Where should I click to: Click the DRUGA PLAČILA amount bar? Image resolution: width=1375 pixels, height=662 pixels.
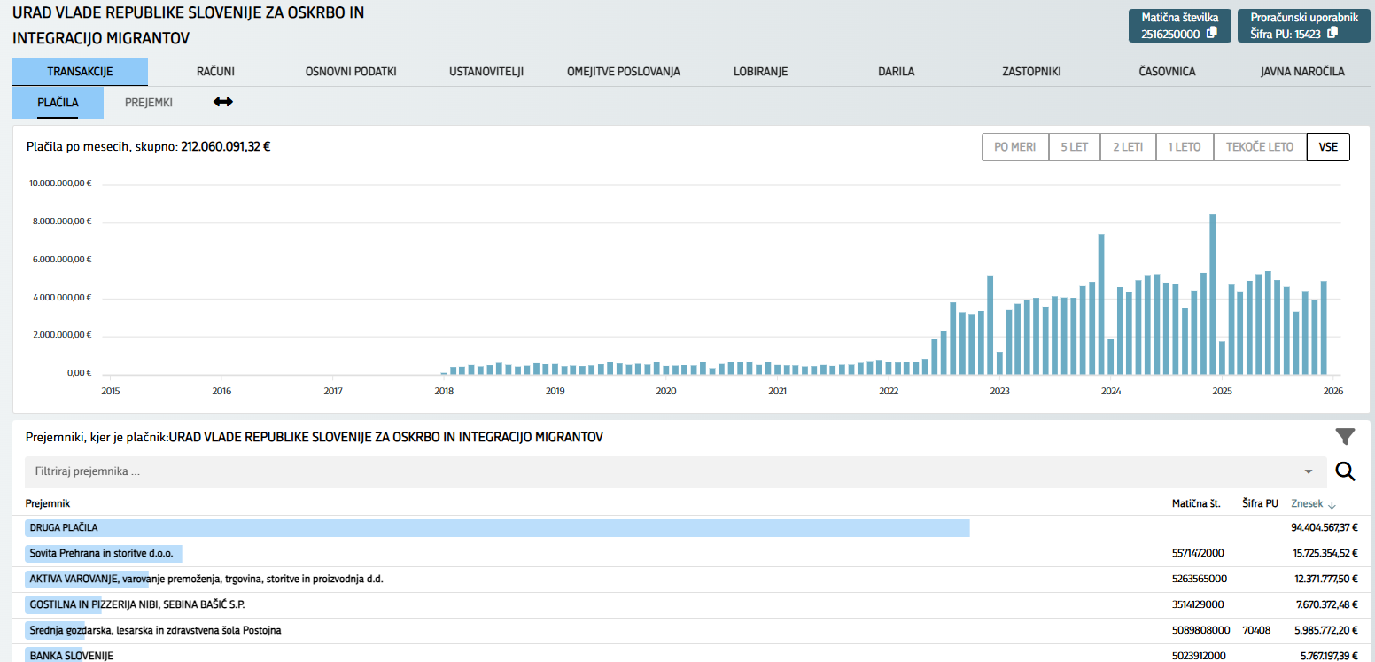point(496,528)
